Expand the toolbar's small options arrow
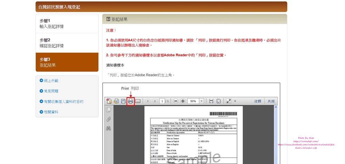Image resolution: width=345 pixels, height=164 pixels. click(x=235, y=101)
